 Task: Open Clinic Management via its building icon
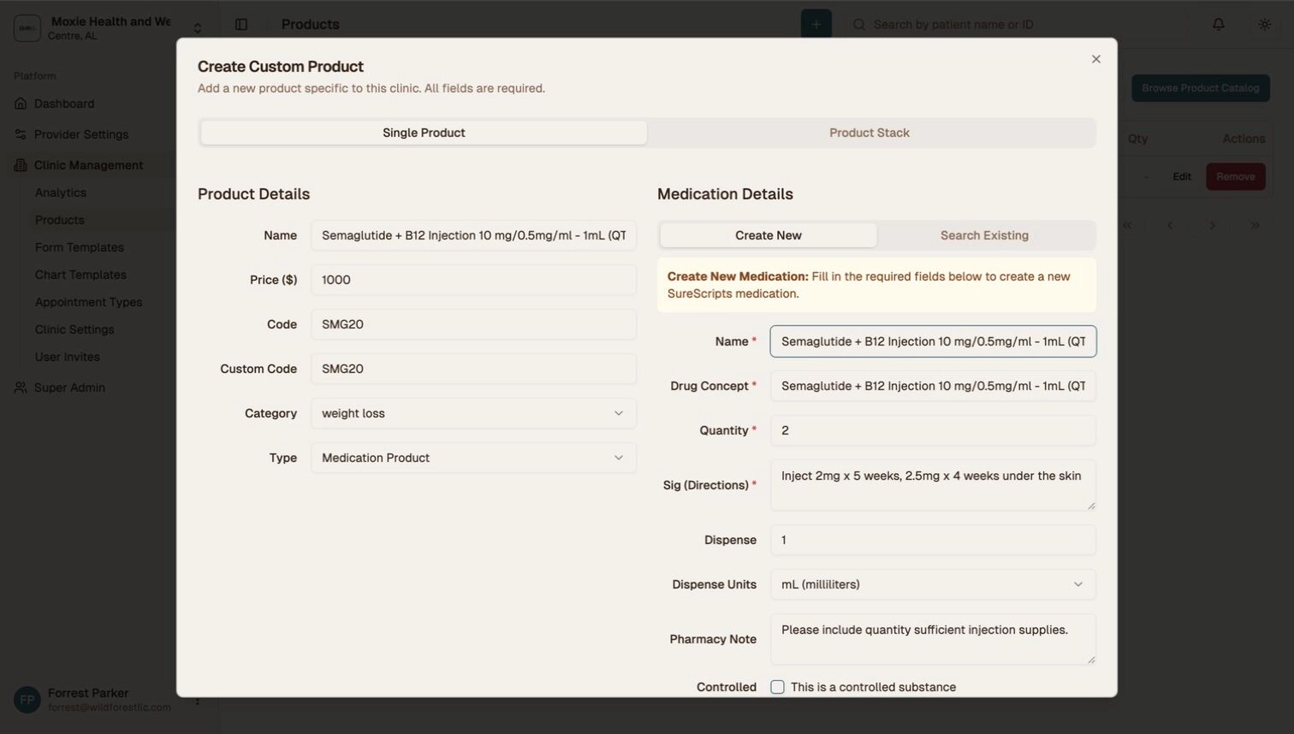click(19, 165)
